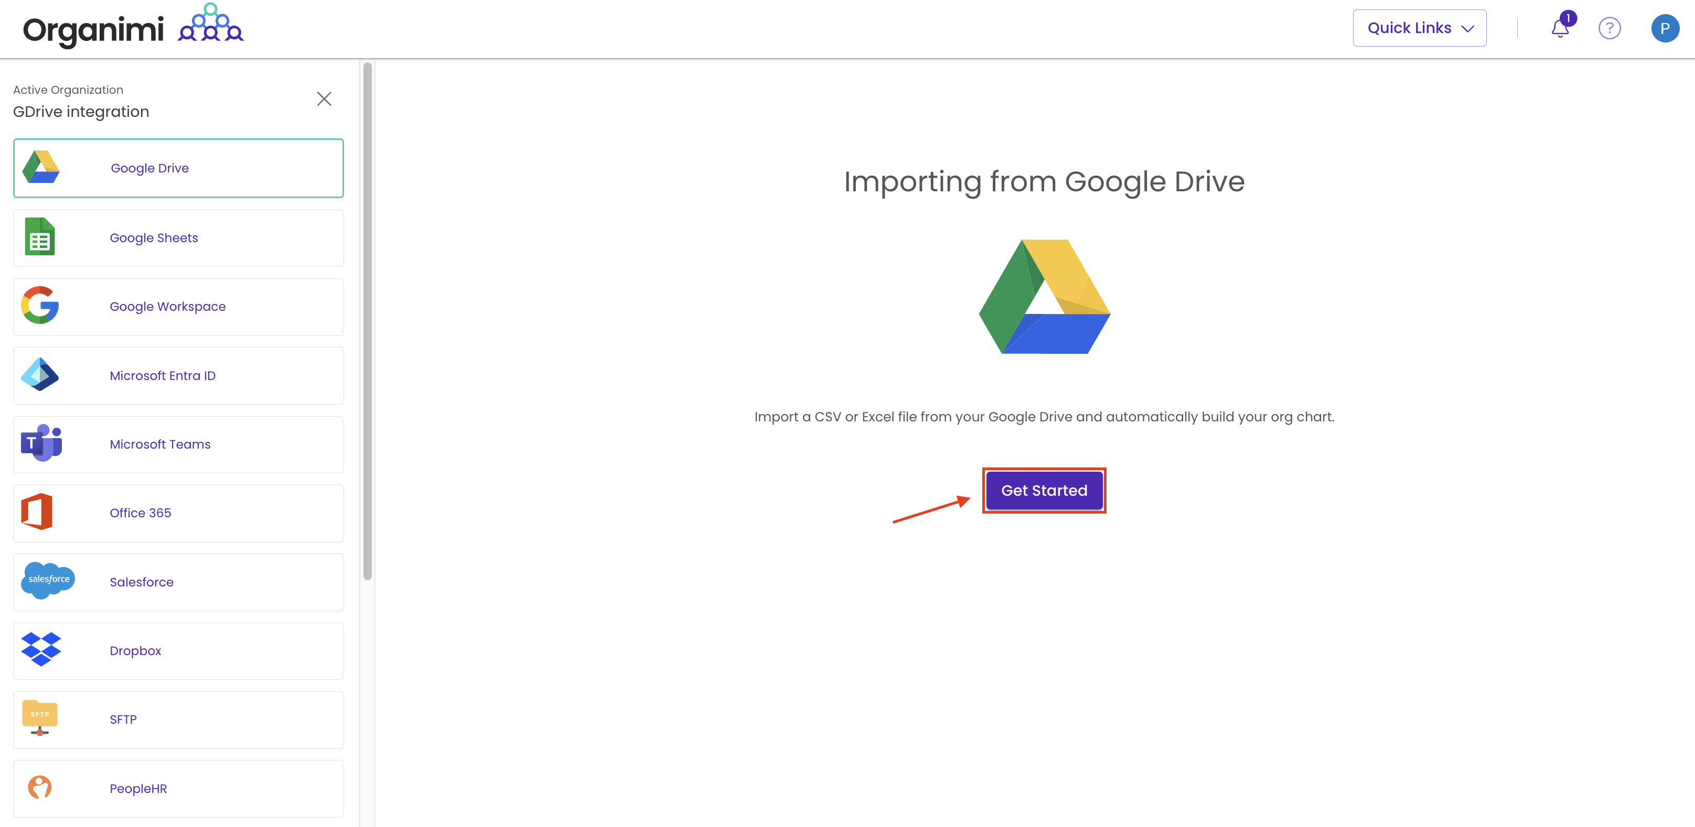Click the Get Started button
This screenshot has width=1695, height=827.
1044,491
